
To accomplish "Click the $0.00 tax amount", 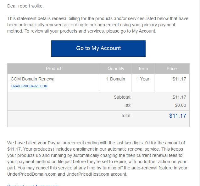I will point(181,105).
